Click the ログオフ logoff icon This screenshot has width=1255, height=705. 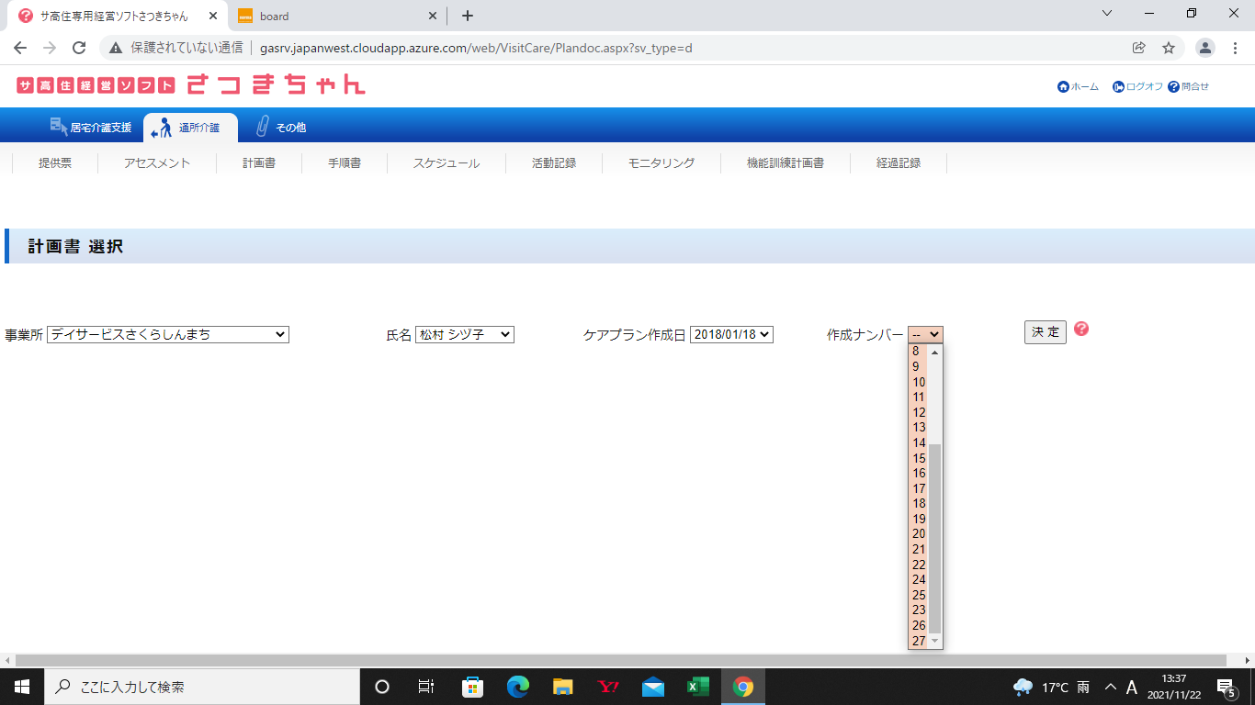pyautogui.click(x=1118, y=86)
